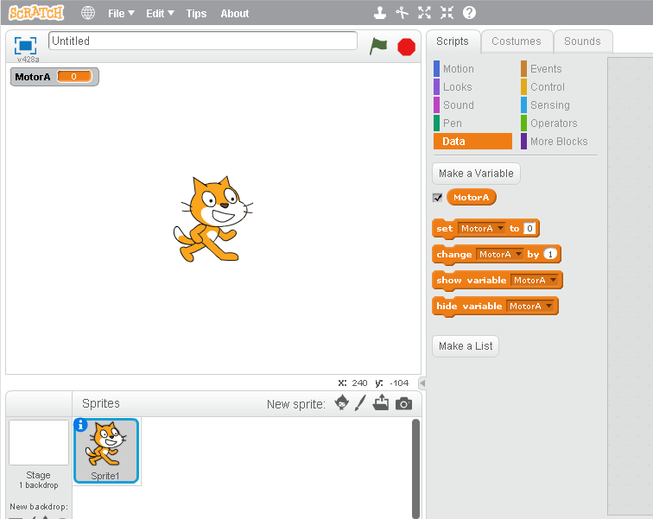Select the Duplicate stamp tool
Screen dimensions: 653x519
click(379, 13)
